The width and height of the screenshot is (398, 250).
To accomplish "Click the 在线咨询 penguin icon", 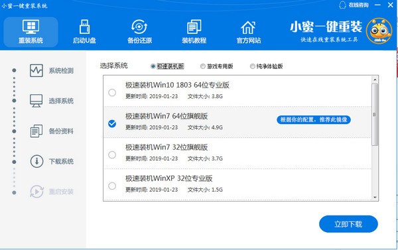I will click(343, 5).
